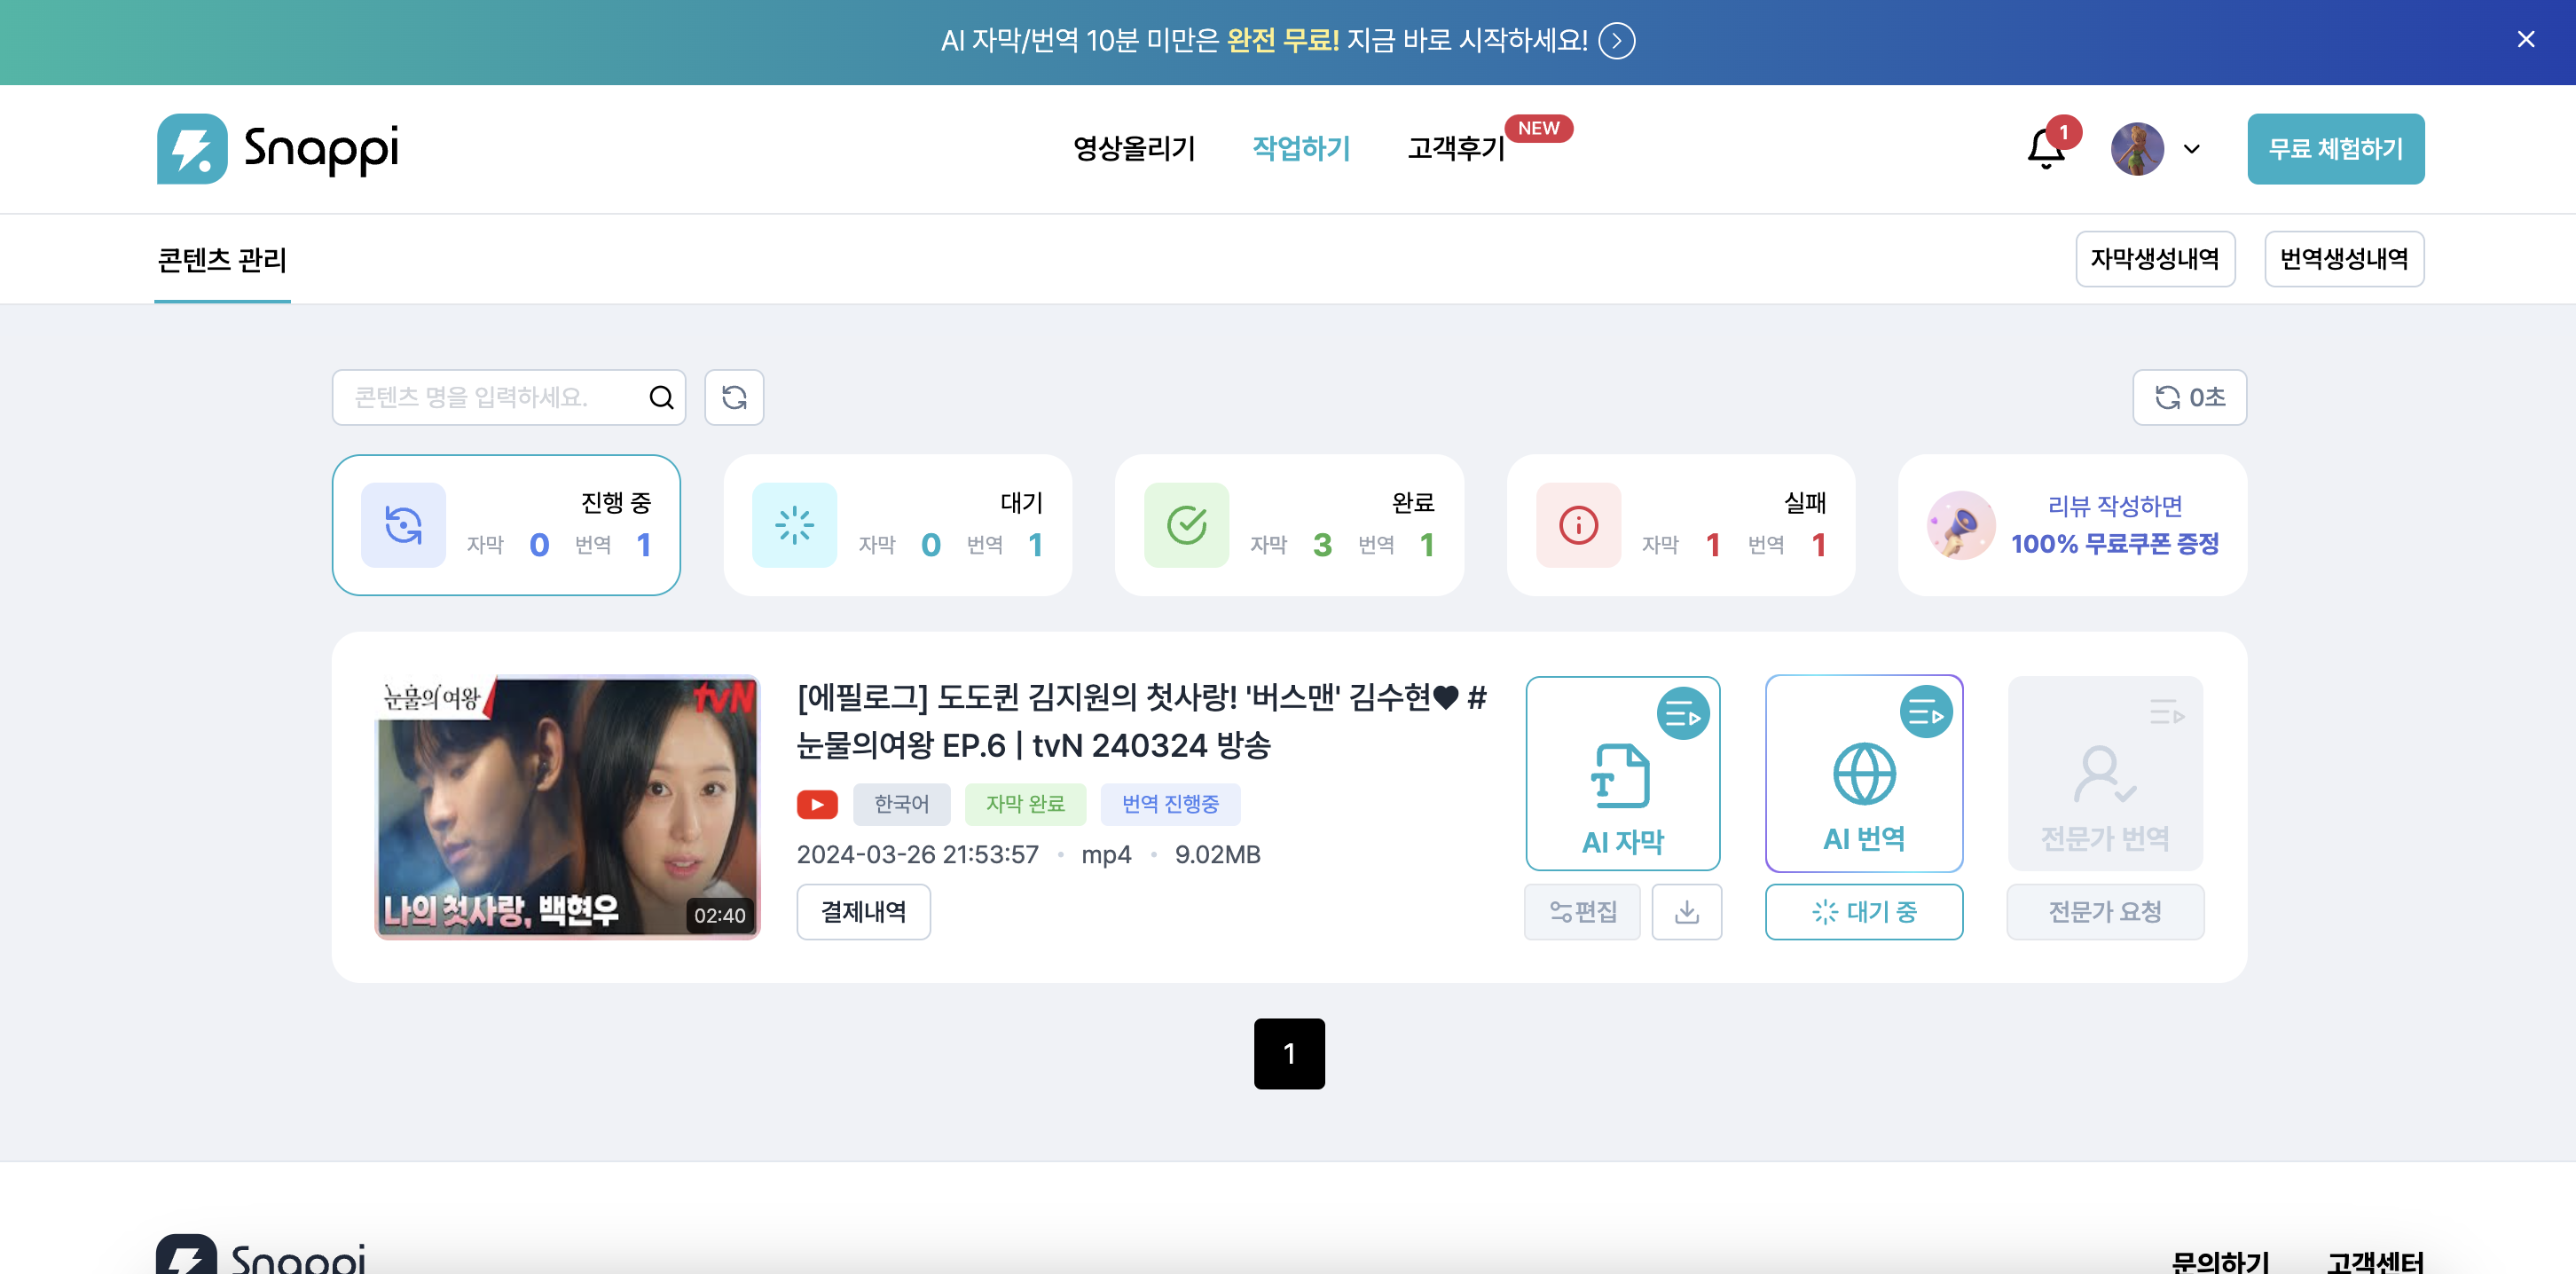Click refresh icon next to search box

734,397
